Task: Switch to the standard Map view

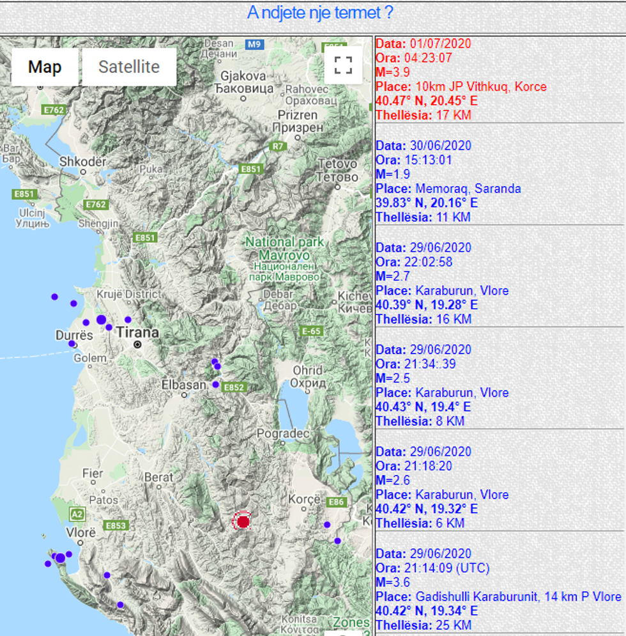Action: [x=45, y=67]
